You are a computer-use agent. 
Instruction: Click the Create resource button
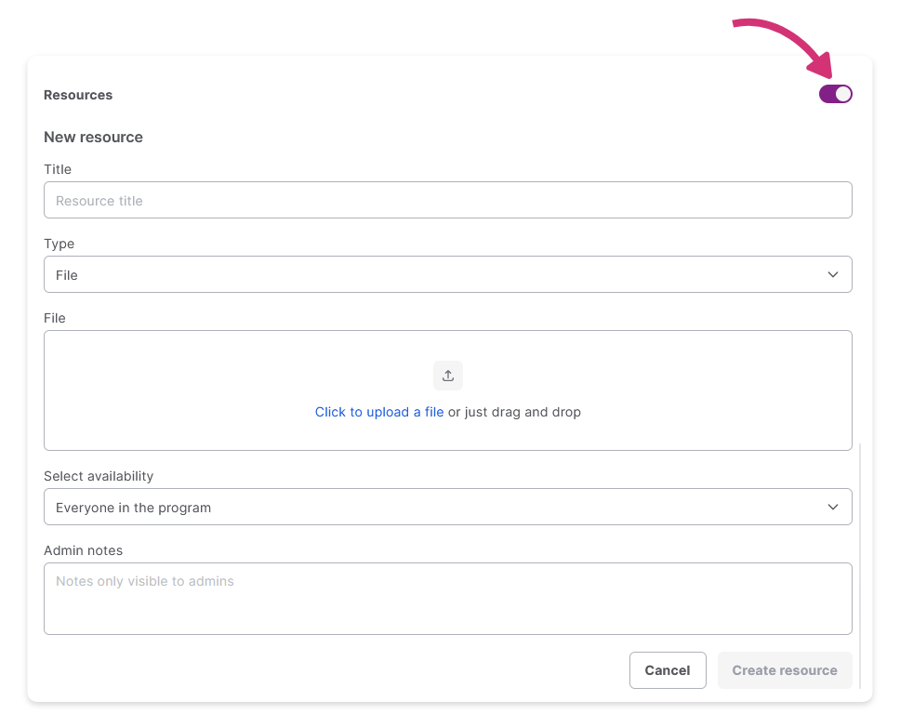784,670
